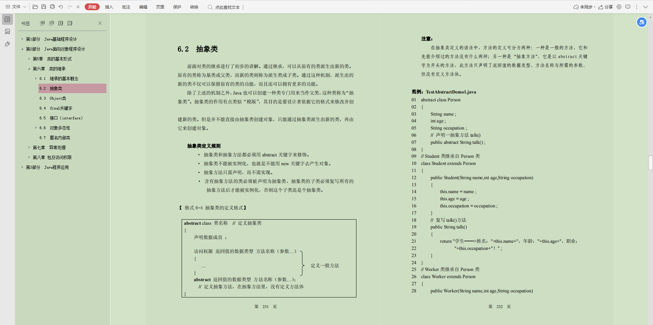
Task: Click the Undo arrow icon
Action: 61,7
